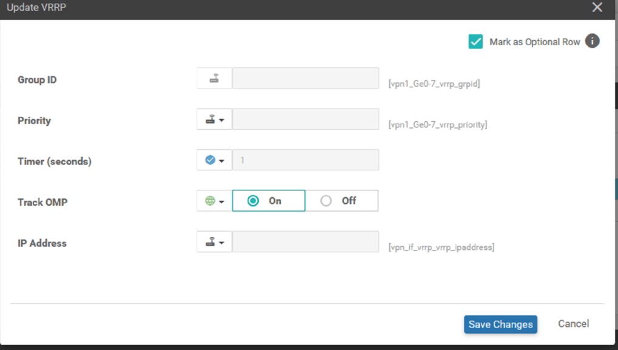The height and width of the screenshot is (350, 618).
Task: Open the Priority value type dropdown
Action: pos(214,119)
